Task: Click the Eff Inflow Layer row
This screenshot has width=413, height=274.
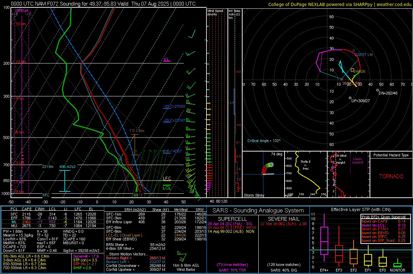Action: coord(156,222)
